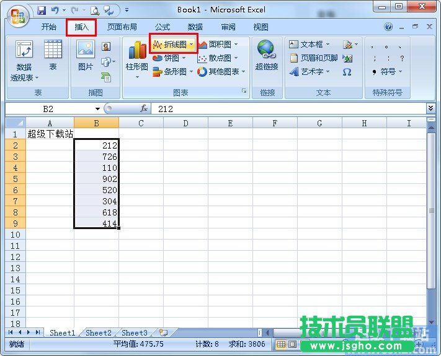Click the 页眉和页脚 header footer button
The width and height of the screenshot is (441, 356).
[314, 58]
